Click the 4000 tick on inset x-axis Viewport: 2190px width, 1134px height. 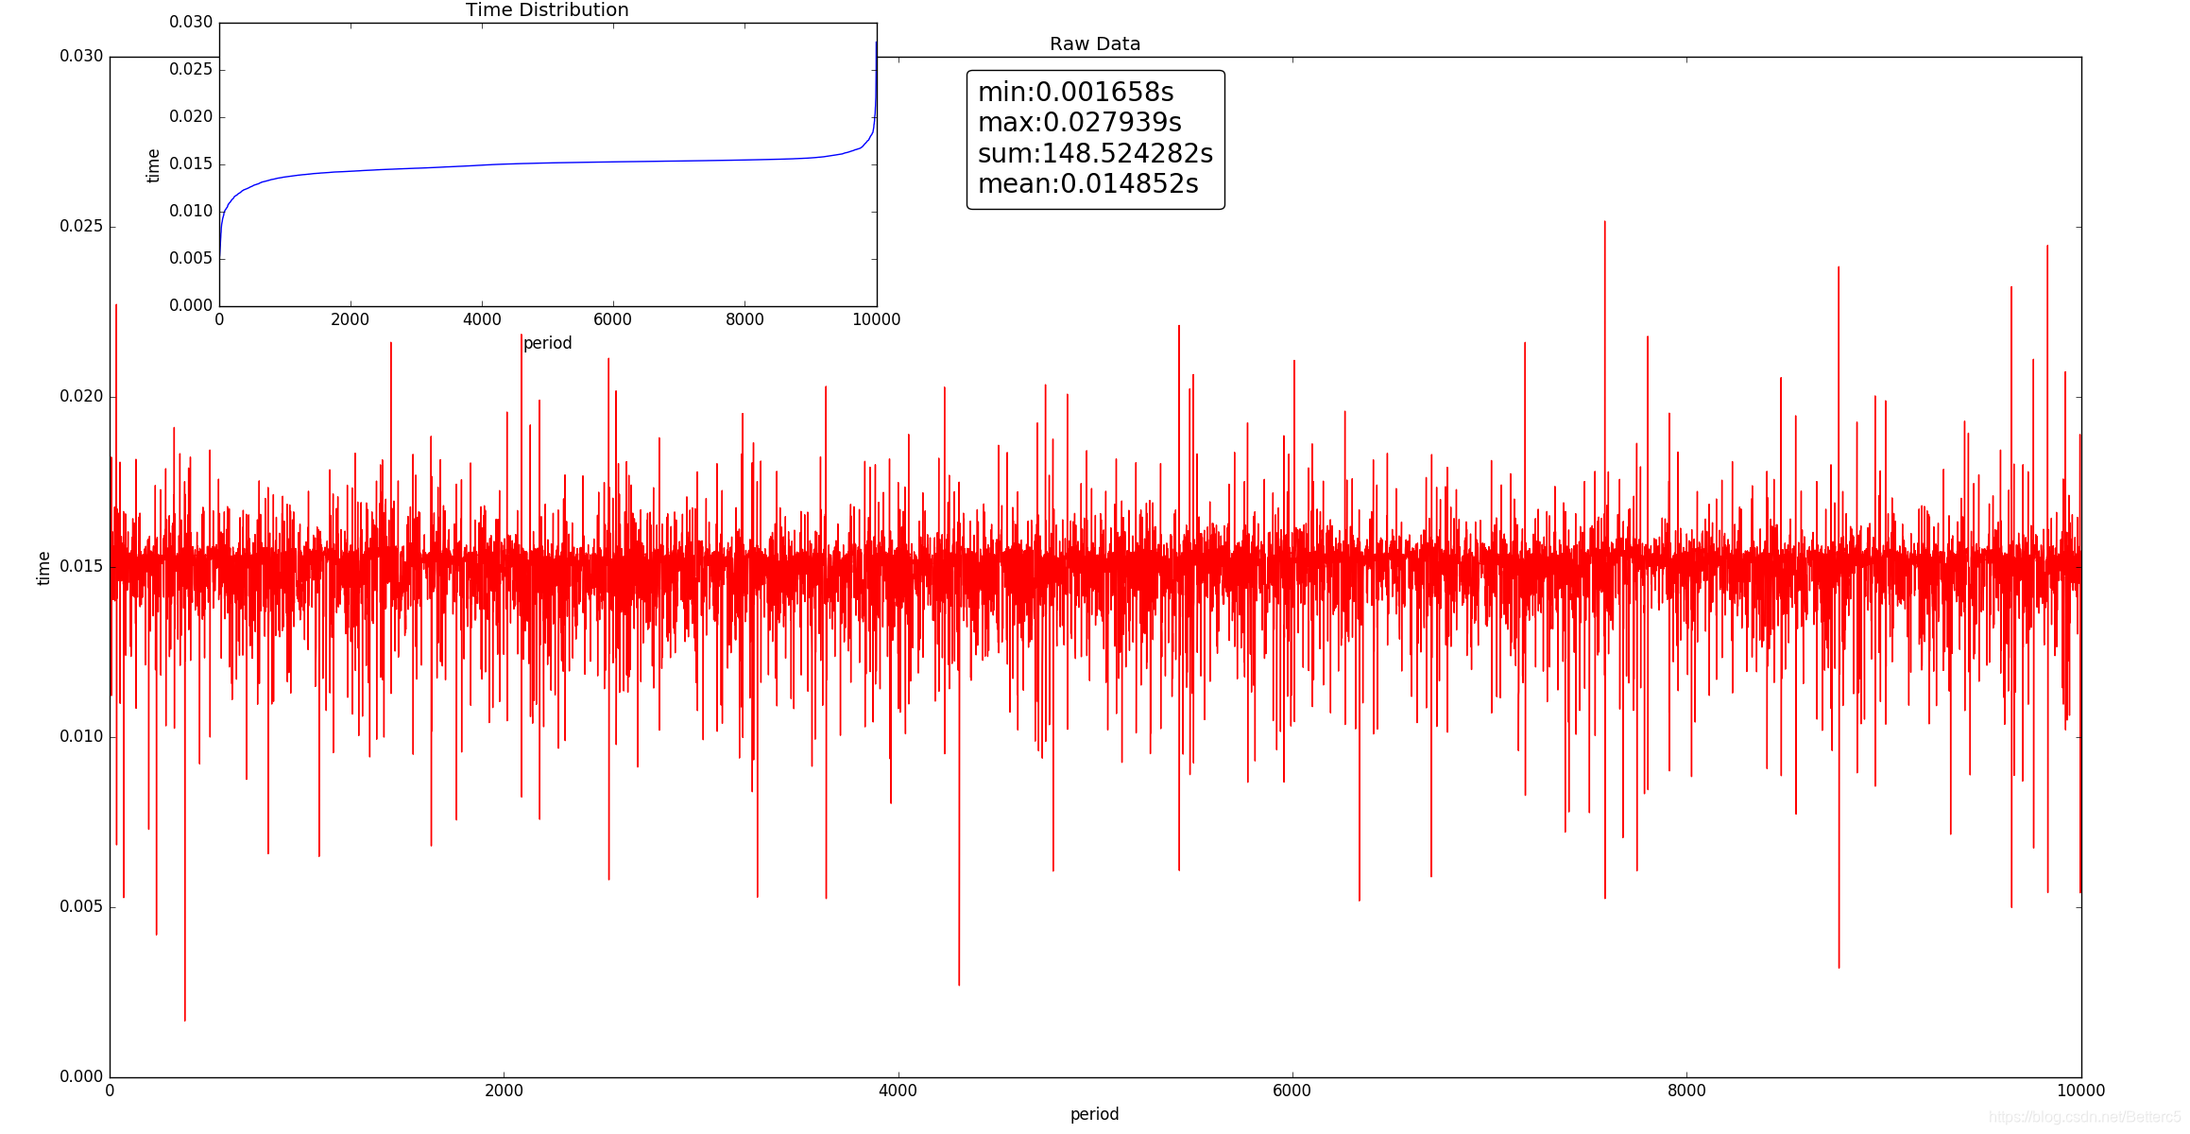[482, 319]
